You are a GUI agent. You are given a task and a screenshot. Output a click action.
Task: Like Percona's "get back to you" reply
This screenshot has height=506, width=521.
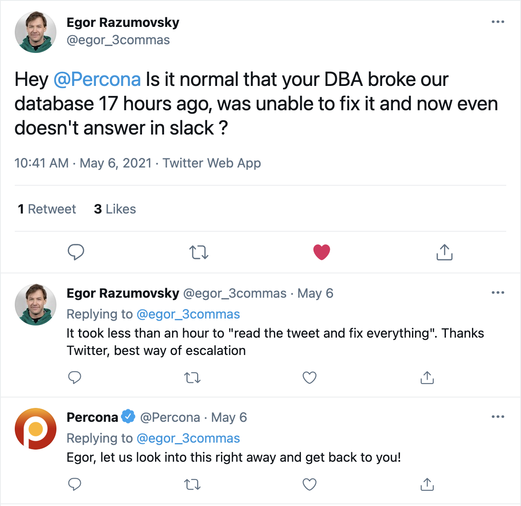coord(310,484)
